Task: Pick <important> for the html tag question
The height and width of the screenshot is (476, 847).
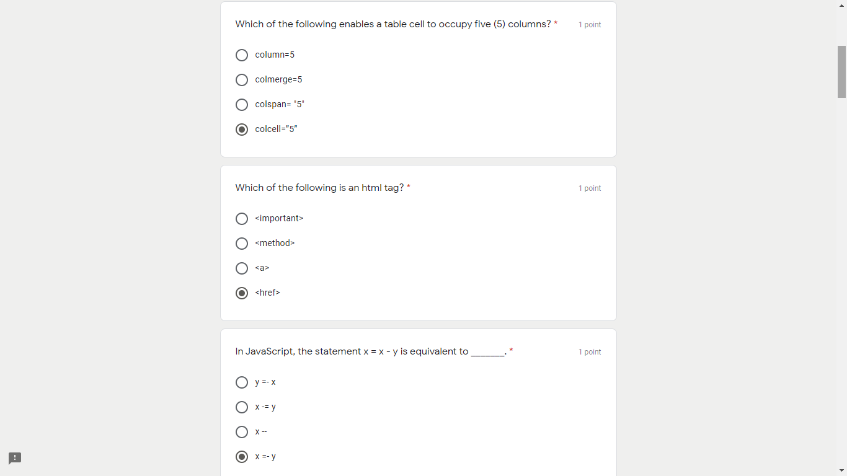Action: pyautogui.click(x=242, y=218)
